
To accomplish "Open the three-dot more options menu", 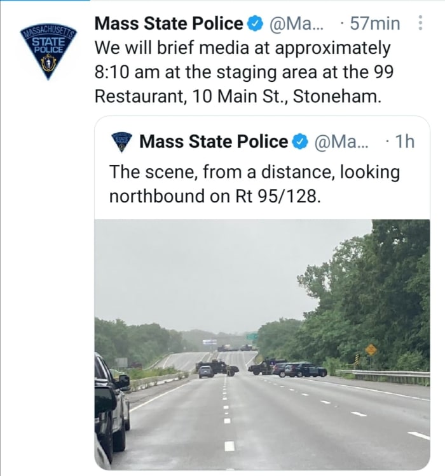I will pyautogui.click(x=420, y=23).
